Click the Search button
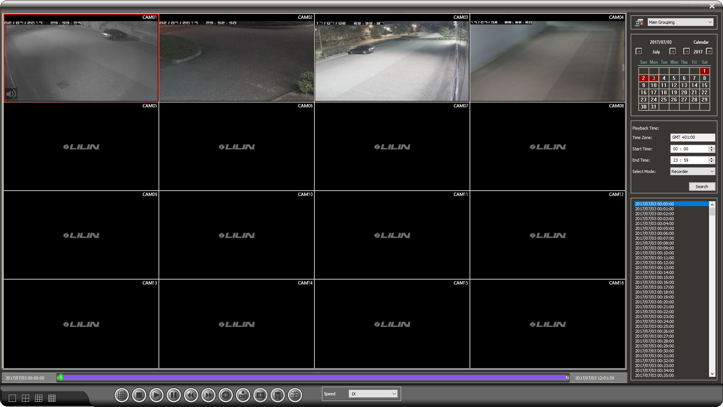Screen dimensions: 723x407 pyautogui.click(x=702, y=187)
